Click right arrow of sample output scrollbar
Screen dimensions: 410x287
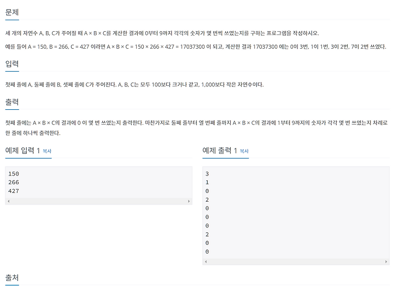coord(386,262)
